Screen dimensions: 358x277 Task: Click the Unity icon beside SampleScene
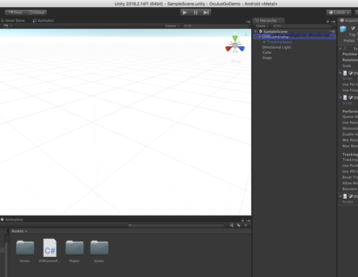click(260, 31)
